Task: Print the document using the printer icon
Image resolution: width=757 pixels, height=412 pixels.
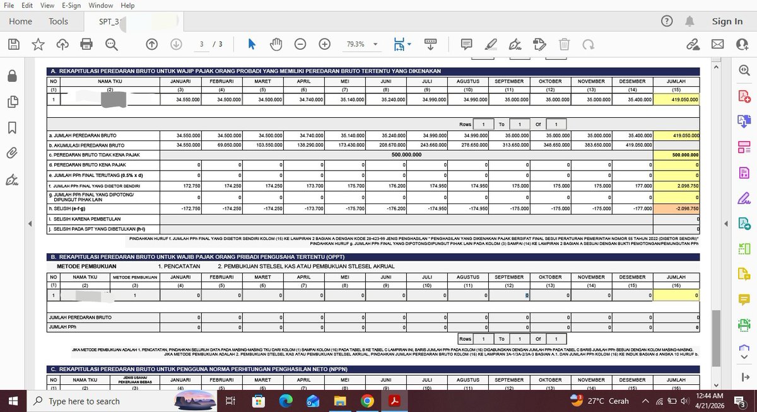Action: click(87, 44)
